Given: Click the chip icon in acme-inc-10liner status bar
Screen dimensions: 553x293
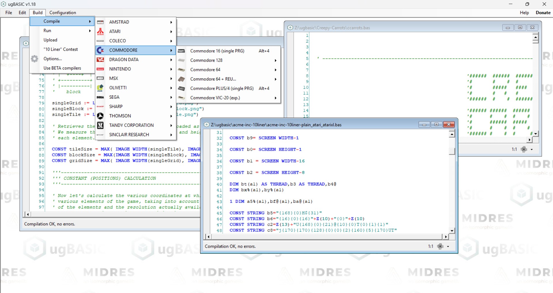Looking at the screenshot, I should [440, 246].
